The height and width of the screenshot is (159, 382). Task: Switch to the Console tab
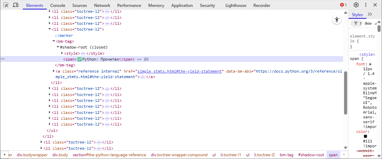(58, 6)
